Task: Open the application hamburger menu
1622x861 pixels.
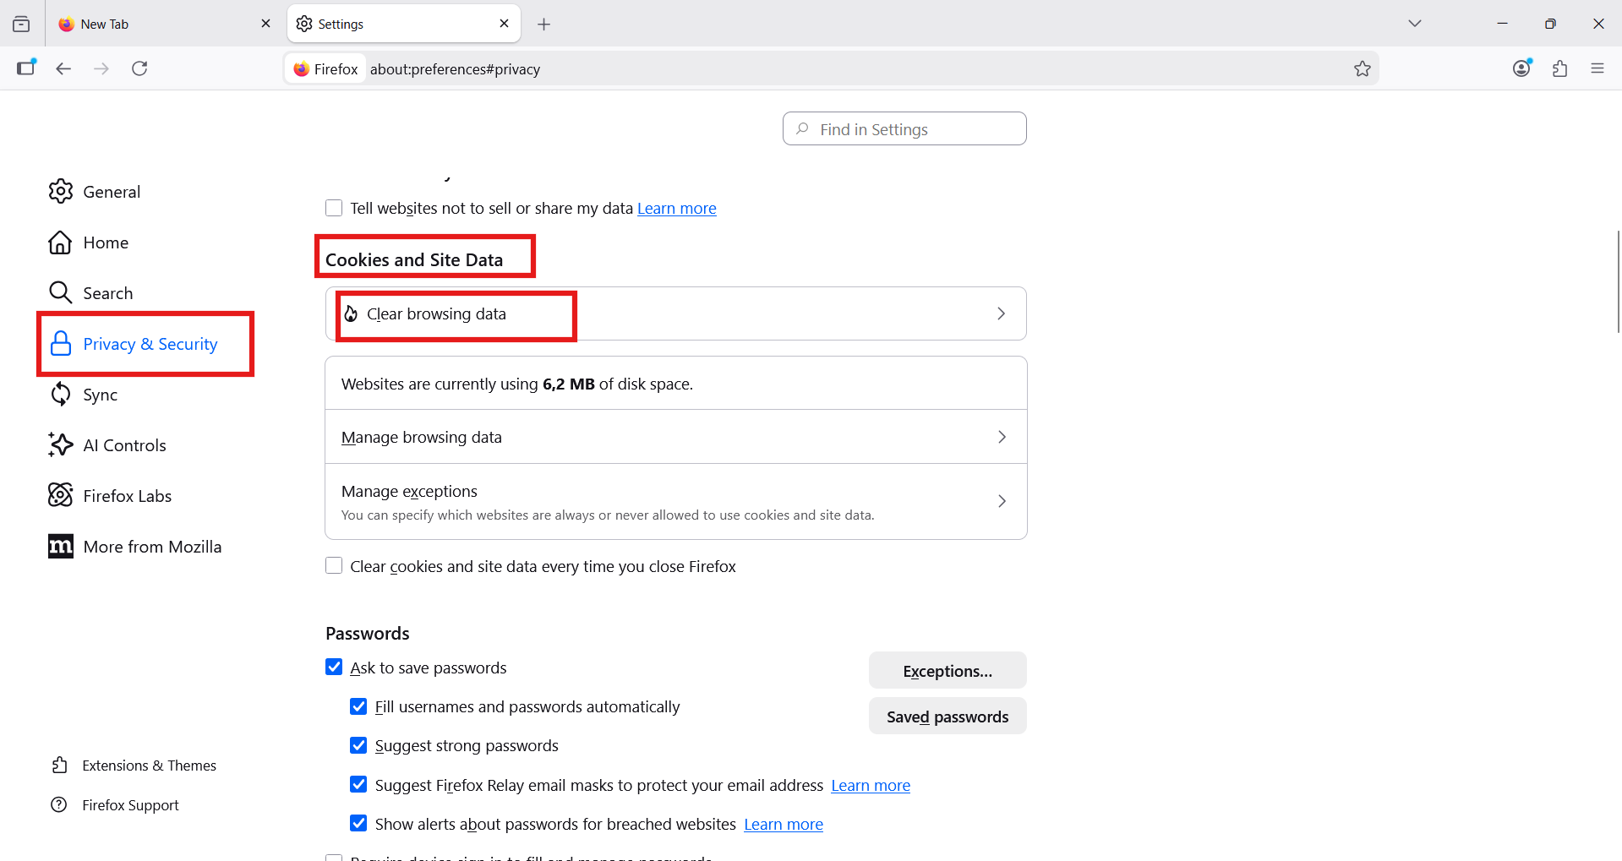Action: [x=1597, y=68]
